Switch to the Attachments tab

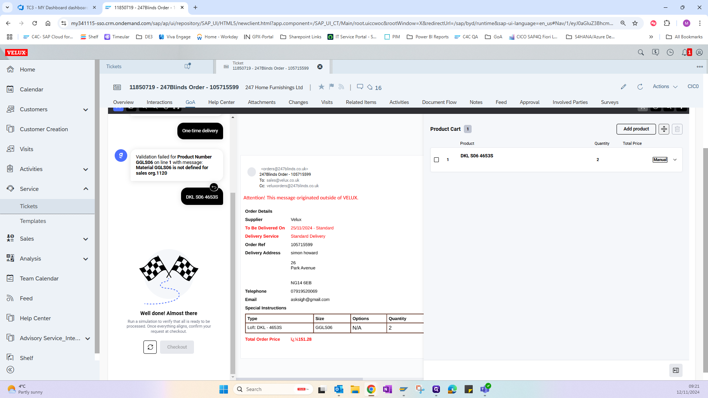pyautogui.click(x=261, y=102)
